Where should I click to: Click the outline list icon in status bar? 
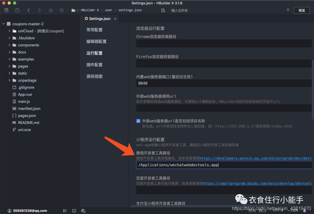point(65,211)
